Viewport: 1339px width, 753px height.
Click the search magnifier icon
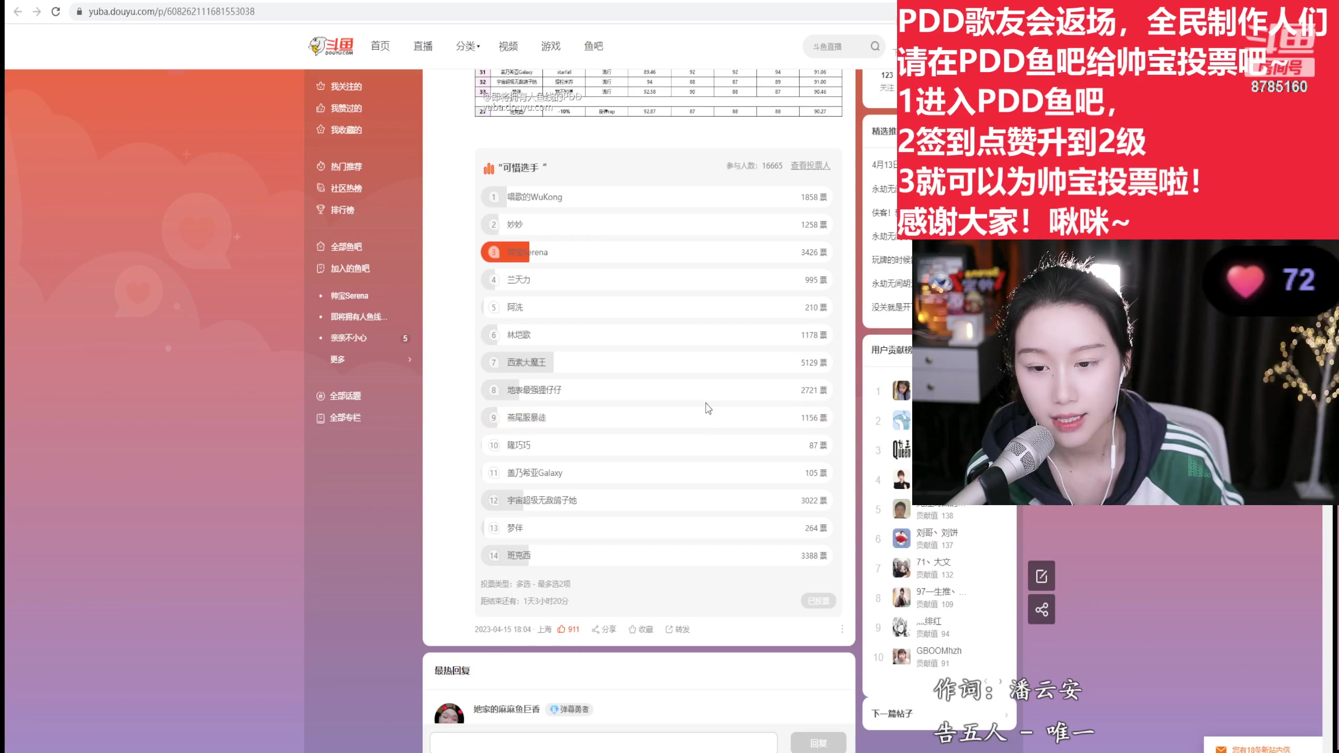click(x=875, y=46)
